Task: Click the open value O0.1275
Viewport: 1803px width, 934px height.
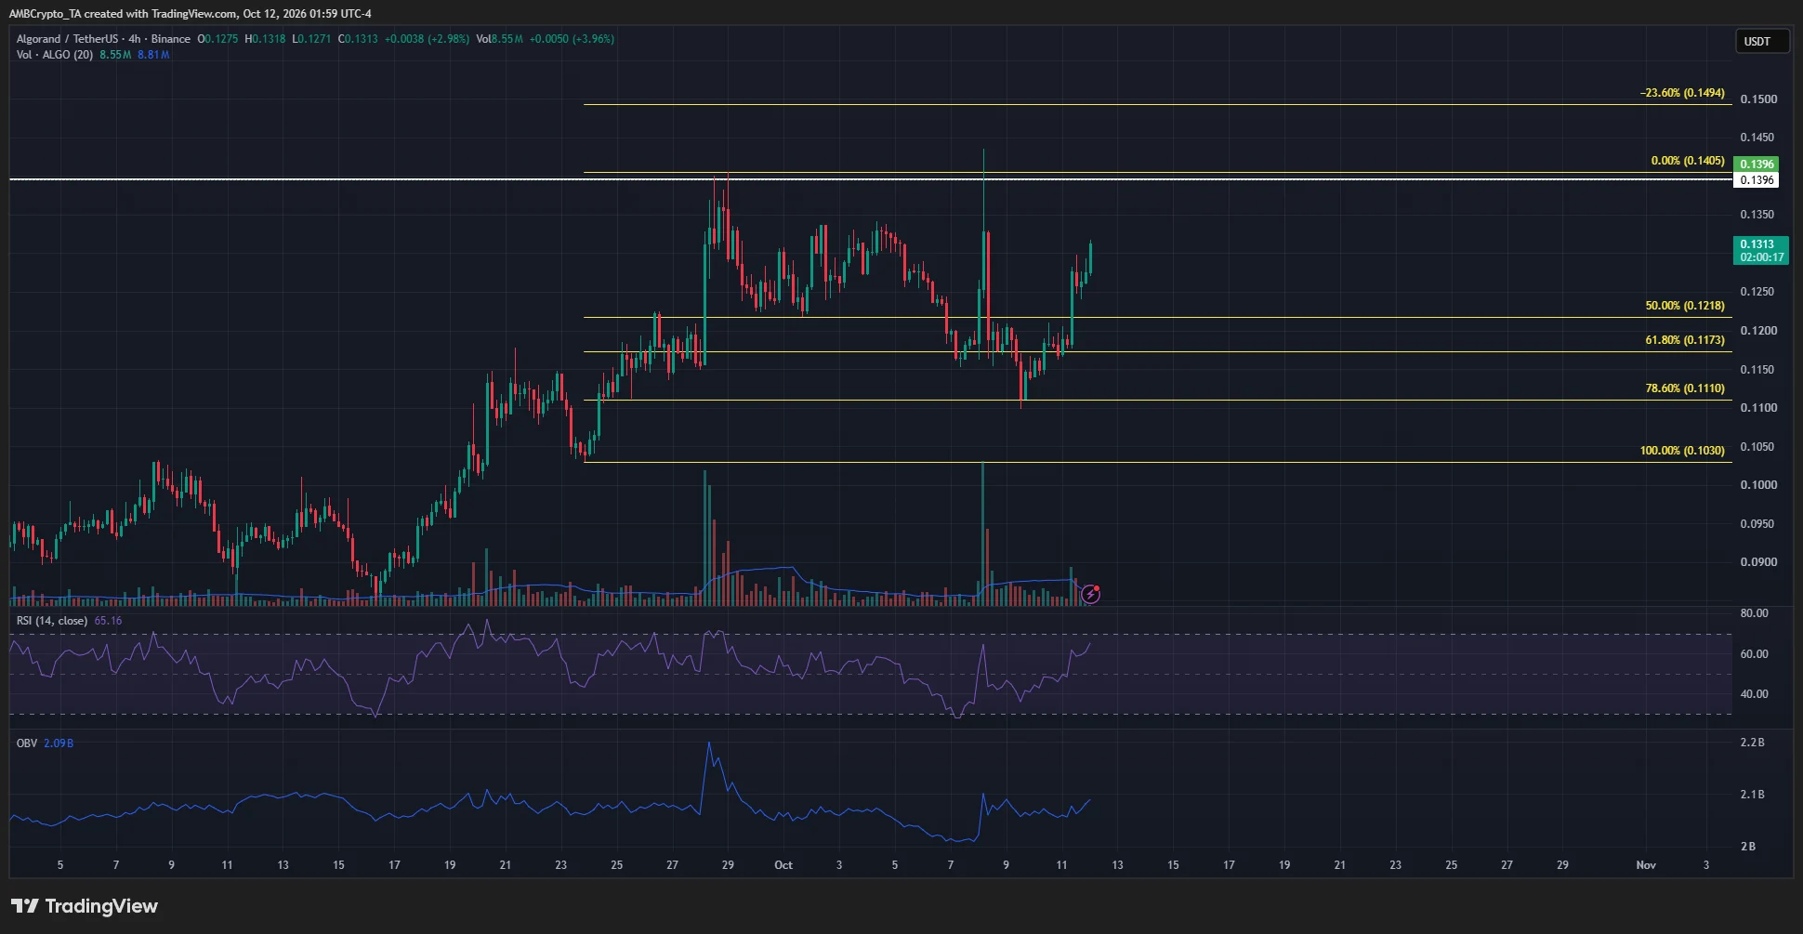Action: (217, 39)
